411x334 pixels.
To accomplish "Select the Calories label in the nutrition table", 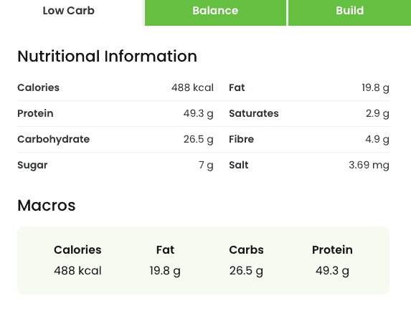I will click(38, 87).
